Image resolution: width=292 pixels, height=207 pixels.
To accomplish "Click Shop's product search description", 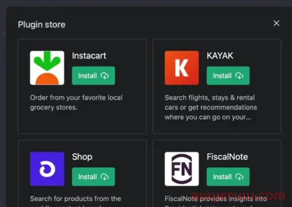I will point(76,202).
